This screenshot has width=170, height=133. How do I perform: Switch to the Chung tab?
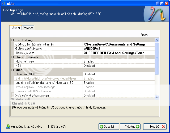[15, 27]
